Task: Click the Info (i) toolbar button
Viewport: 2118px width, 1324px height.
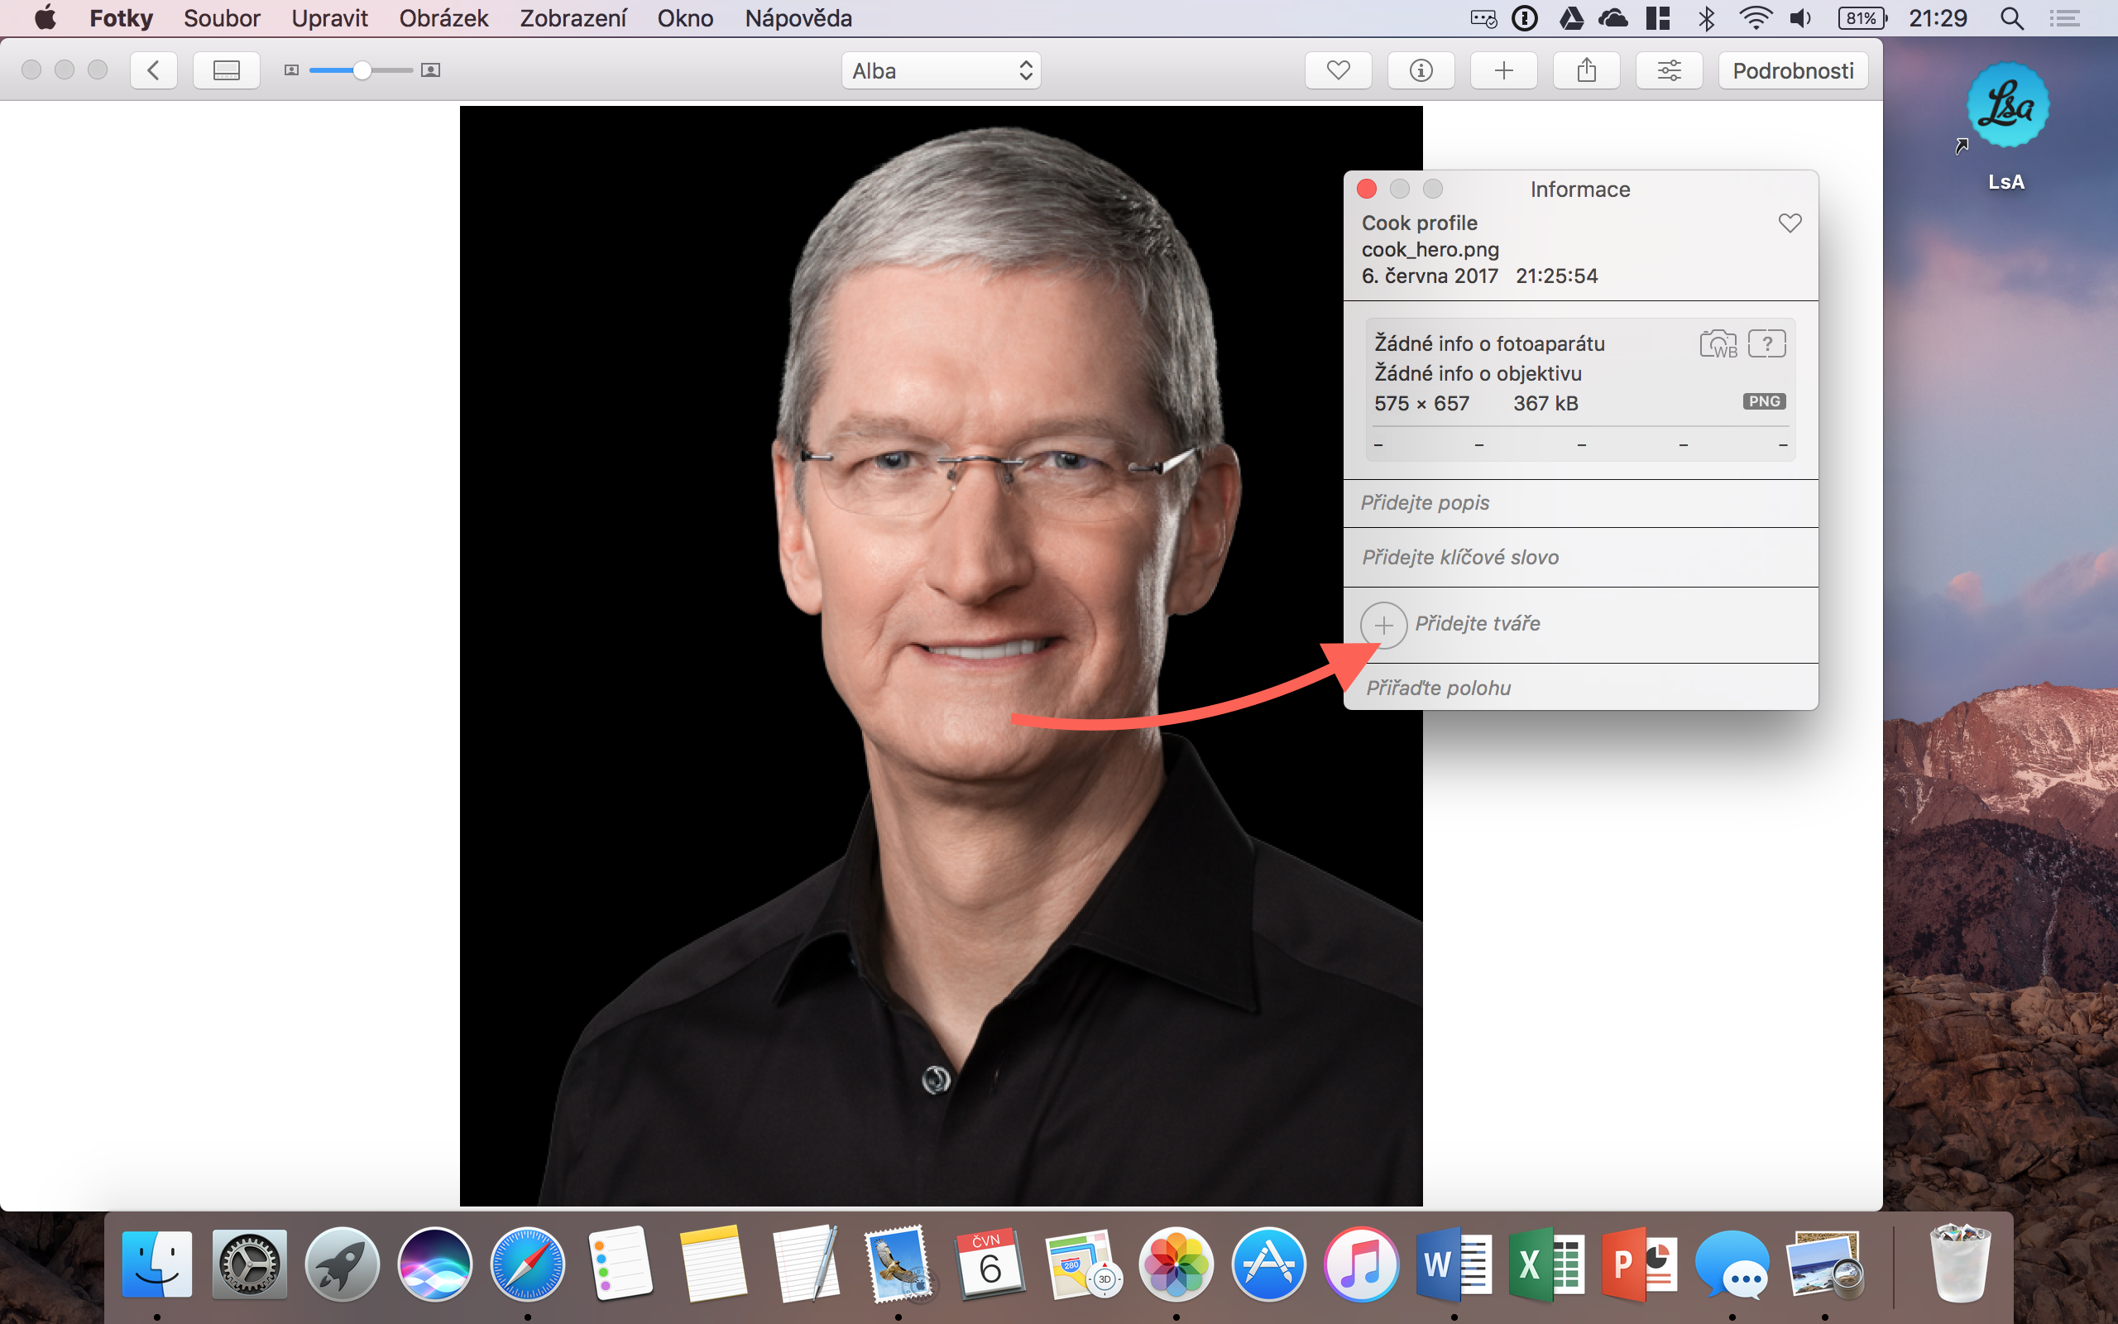Action: (1421, 70)
